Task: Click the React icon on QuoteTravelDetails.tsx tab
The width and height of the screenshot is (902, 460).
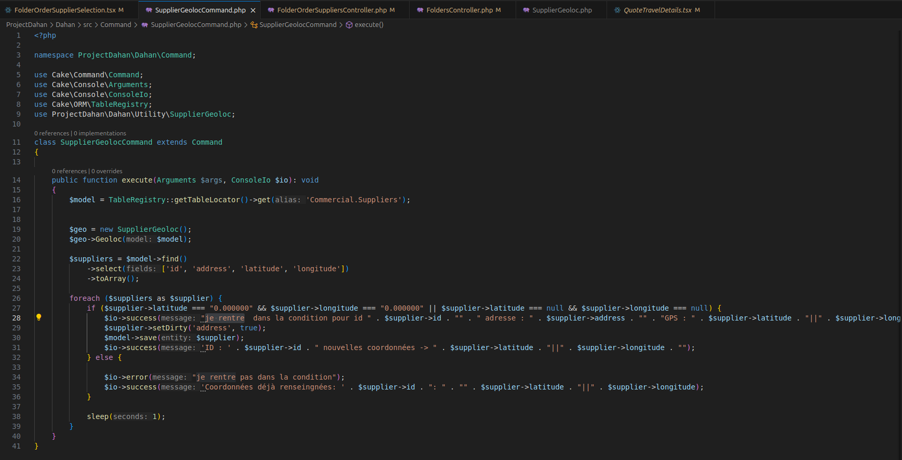Action: pos(617,10)
